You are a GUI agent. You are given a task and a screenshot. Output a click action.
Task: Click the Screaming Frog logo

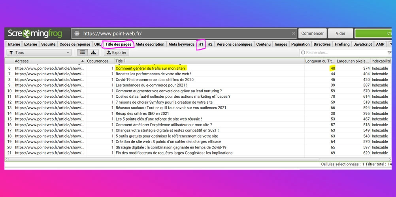click(35, 33)
